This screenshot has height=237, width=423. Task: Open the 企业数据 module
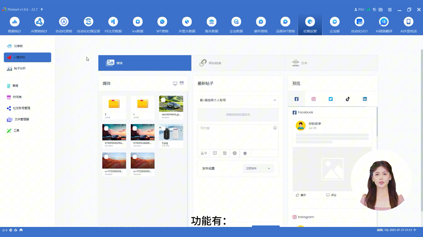coord(236,25)
